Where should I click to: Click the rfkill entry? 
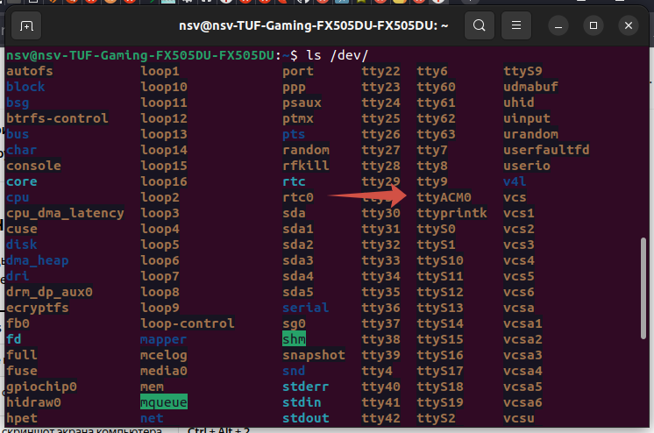[x=306, y=166]
